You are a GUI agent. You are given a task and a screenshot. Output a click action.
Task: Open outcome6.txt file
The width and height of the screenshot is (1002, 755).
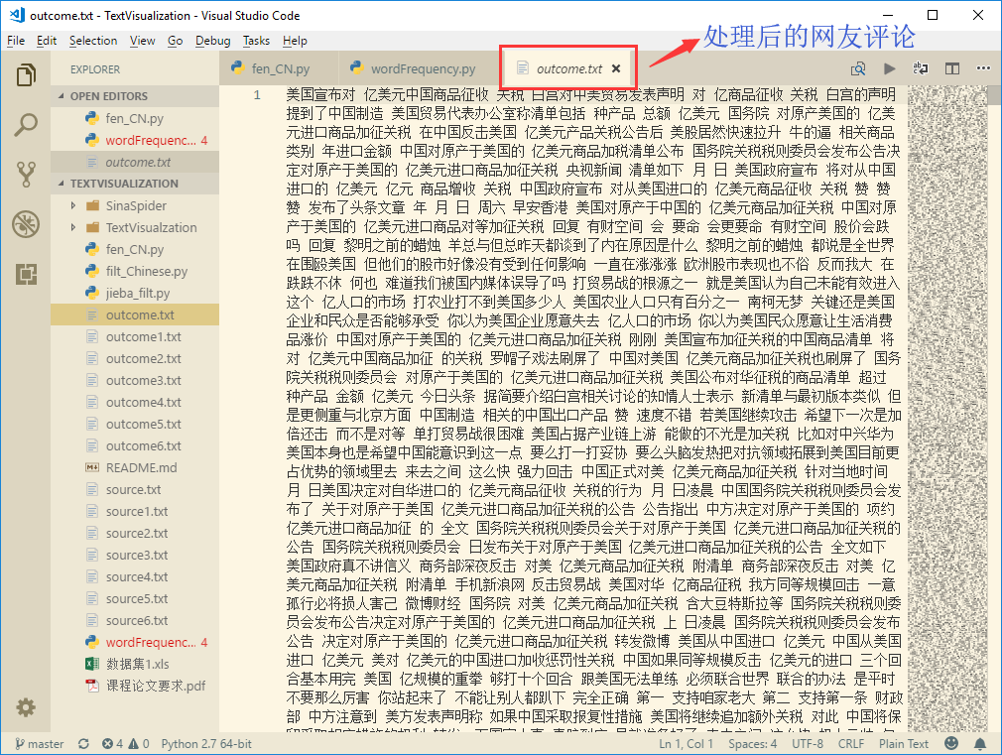135,446
